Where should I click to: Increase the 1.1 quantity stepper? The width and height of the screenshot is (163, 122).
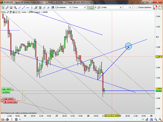(133, 7)
